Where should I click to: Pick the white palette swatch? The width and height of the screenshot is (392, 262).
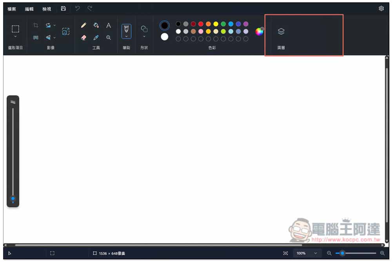pyautogui.click(x=178, y=31)
